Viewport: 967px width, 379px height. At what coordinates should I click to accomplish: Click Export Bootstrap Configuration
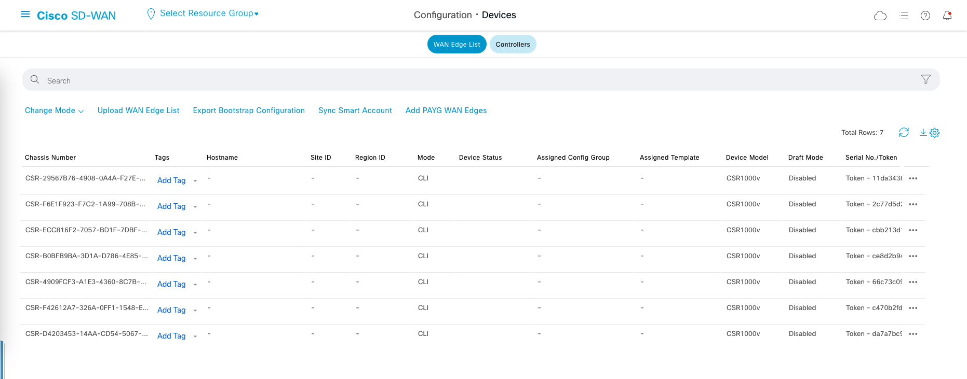pyautogui.click(x=249, y=110)
